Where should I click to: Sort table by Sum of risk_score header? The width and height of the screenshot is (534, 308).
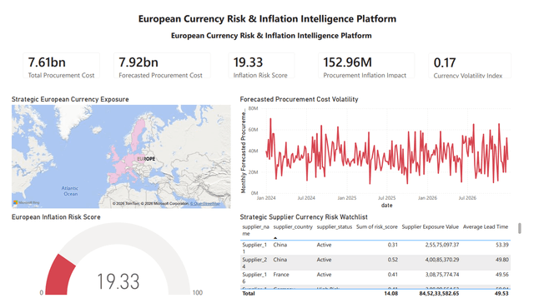(376, 227)
